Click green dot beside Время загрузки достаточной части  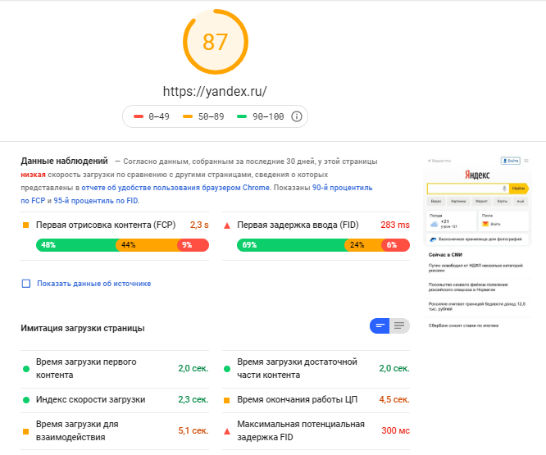point(227,369)
